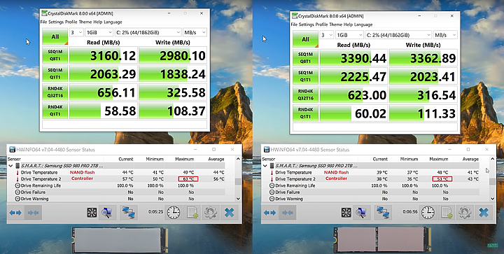Open the 1GiB size dropdown in CrystalDiskMark showing 3160.12

pyautogui.click(x=99, y=32)
